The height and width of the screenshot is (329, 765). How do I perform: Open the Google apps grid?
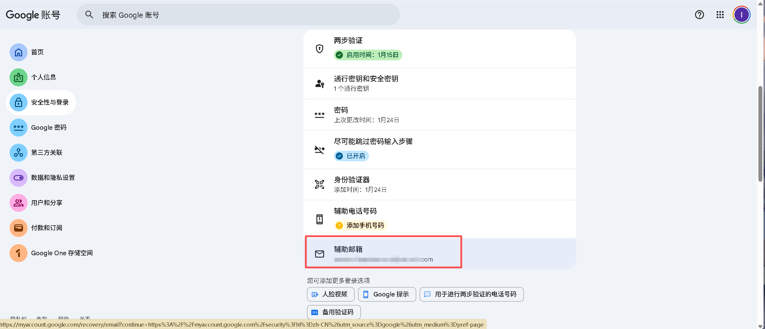[x=720, y=15]
